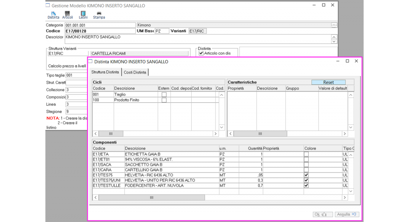Click the Tipo taglie field
Image resolution: width=409 pixels, height=222 pixels.
click(x=76, y=75)
